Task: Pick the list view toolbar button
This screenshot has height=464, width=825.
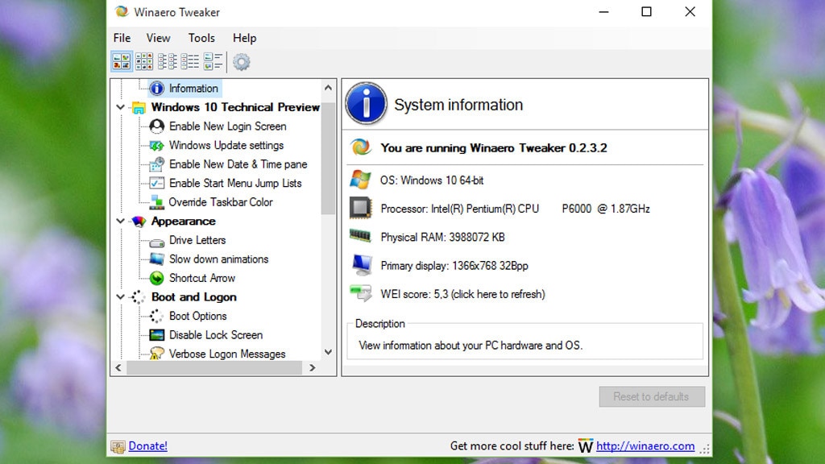Action: (x=190, y=61)
